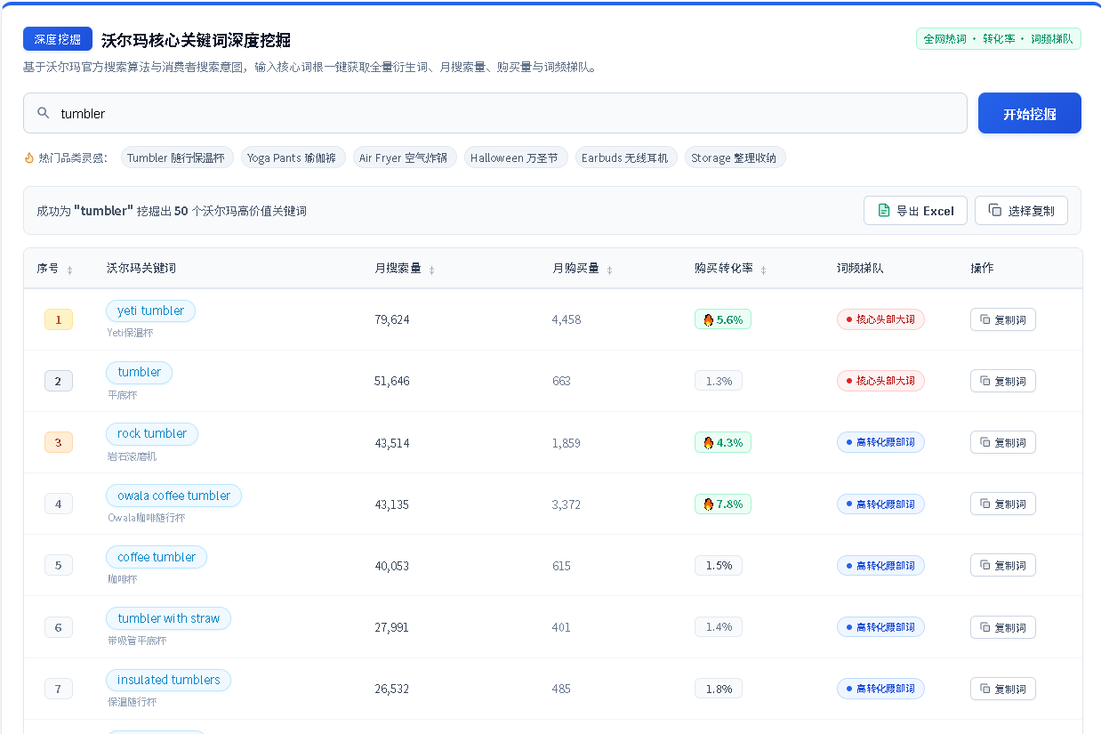Click flame icon in 5.6% badge
1101x734 pixels.
[708, 319]
